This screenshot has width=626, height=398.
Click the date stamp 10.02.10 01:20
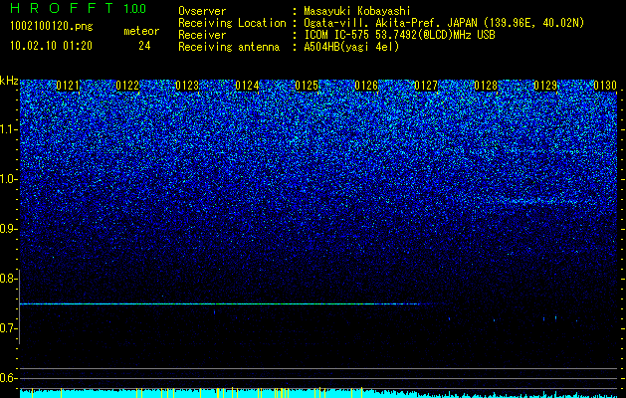[x=51, y=46]
